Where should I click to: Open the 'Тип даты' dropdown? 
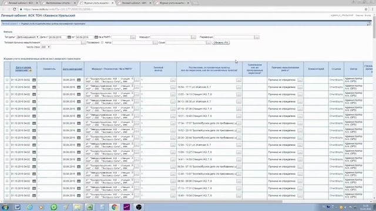28,37
